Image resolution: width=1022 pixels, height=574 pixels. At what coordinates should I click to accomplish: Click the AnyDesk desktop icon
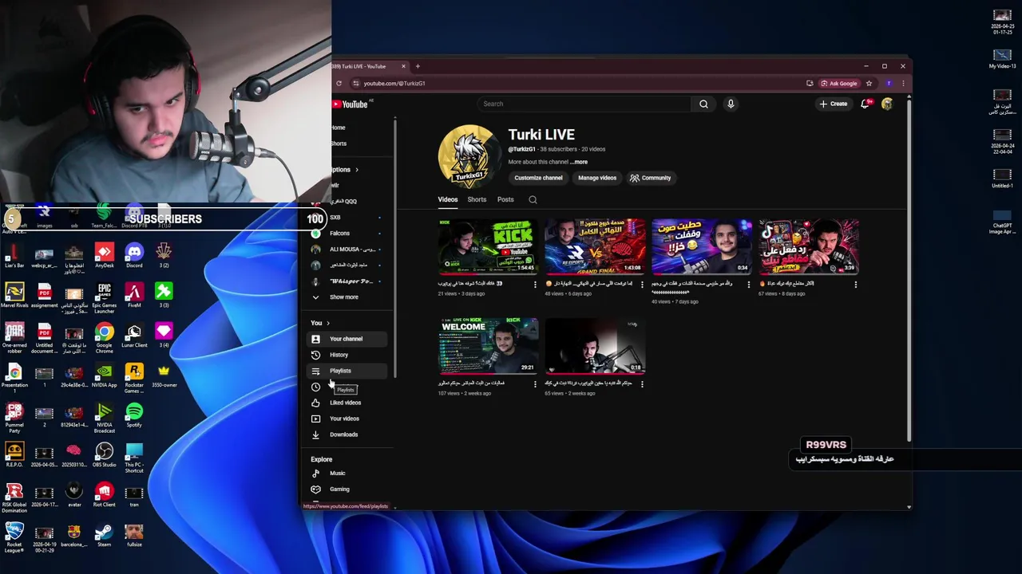[104, 256]
